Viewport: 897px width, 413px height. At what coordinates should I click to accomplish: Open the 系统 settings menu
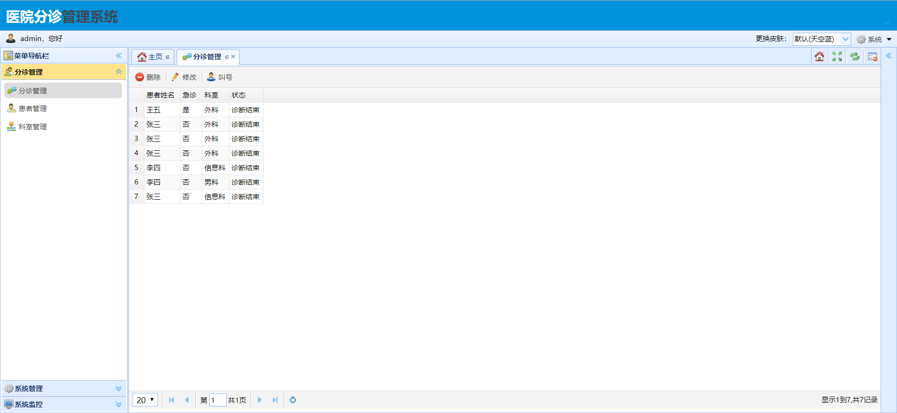coord(874,39)
